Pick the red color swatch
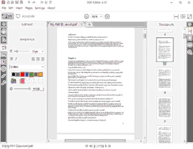This screenshot has height=149, width=193. (22, 74)
